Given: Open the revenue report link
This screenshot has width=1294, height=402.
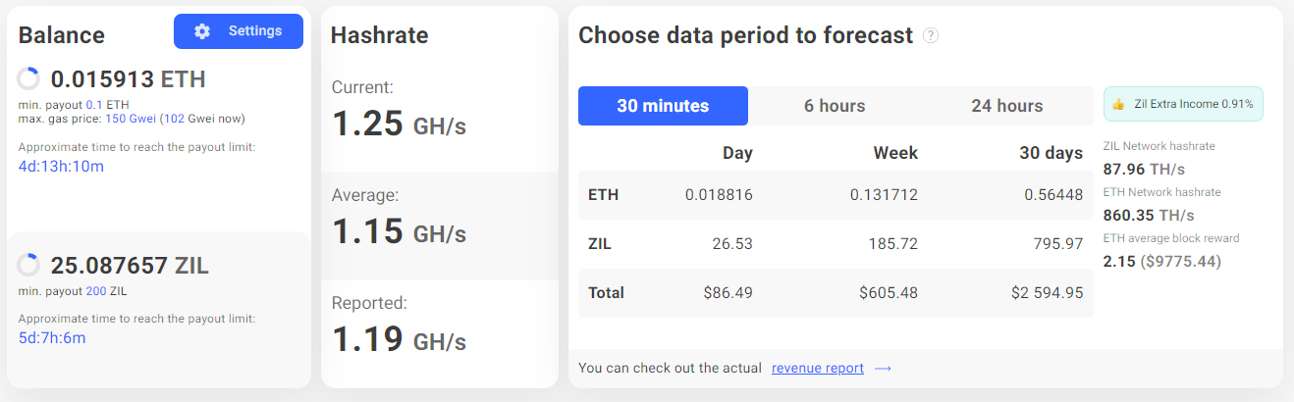Looking at the screenshot, I should tap(818, 369).
